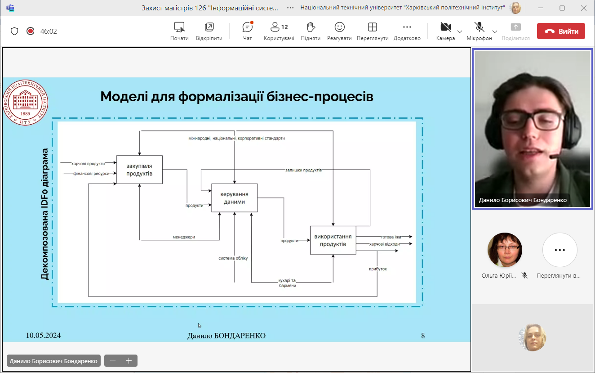Pop out shared content with Відкріпити
This screenshot has height=373, width=595.
[x=209, y=31]
